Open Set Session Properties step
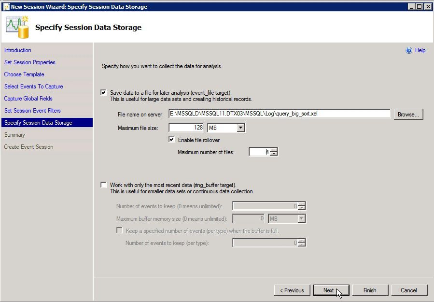 click(30, 62)
